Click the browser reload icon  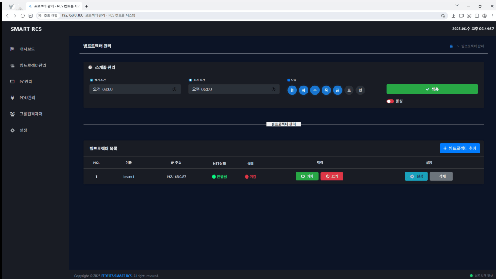[x=23, y=16]
